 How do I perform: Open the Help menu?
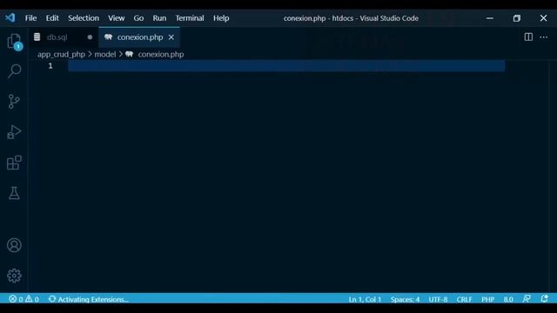point(221,18)
